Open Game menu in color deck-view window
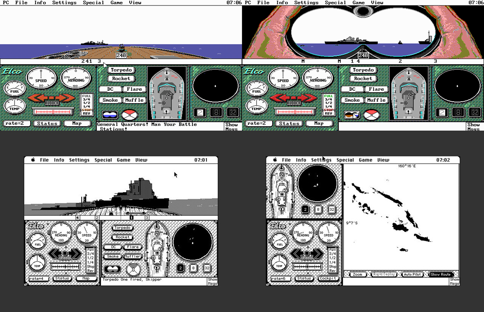The image size is (484, 312). 117,2
